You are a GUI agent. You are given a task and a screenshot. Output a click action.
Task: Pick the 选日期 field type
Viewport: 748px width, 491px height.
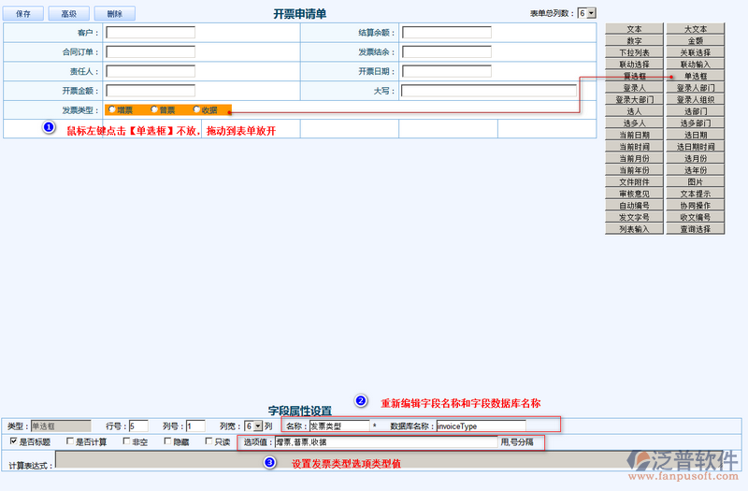pos(695,135)
